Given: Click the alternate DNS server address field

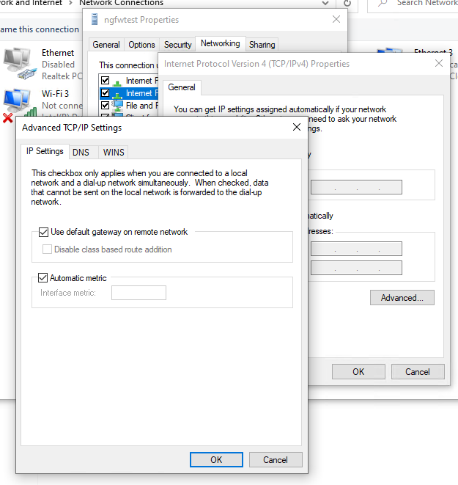Looking at the screenshot, I should pyautogui.click(x=356, y=268).
